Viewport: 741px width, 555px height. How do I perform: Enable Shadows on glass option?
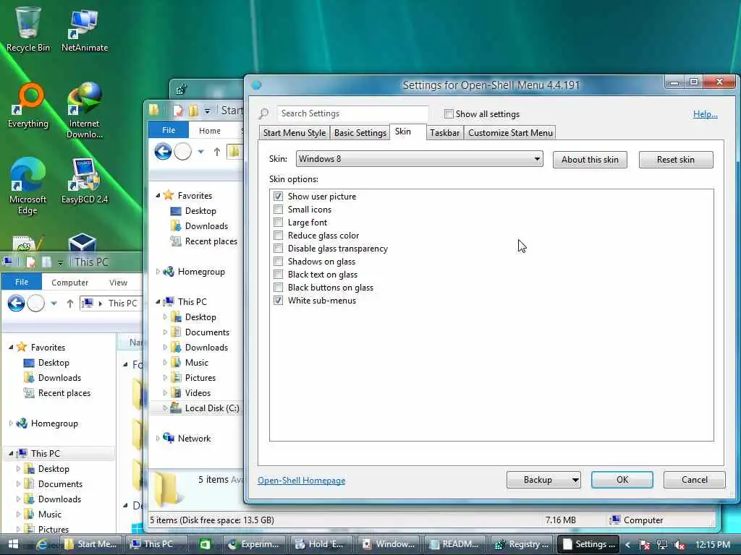point(279,261)
